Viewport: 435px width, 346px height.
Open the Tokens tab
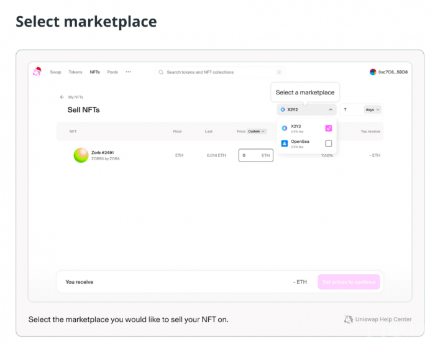click(x=75, y=72)
